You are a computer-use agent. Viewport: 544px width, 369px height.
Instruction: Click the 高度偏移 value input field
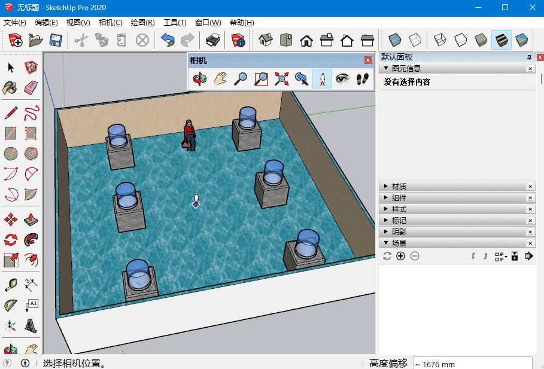(x=472, y=364)
